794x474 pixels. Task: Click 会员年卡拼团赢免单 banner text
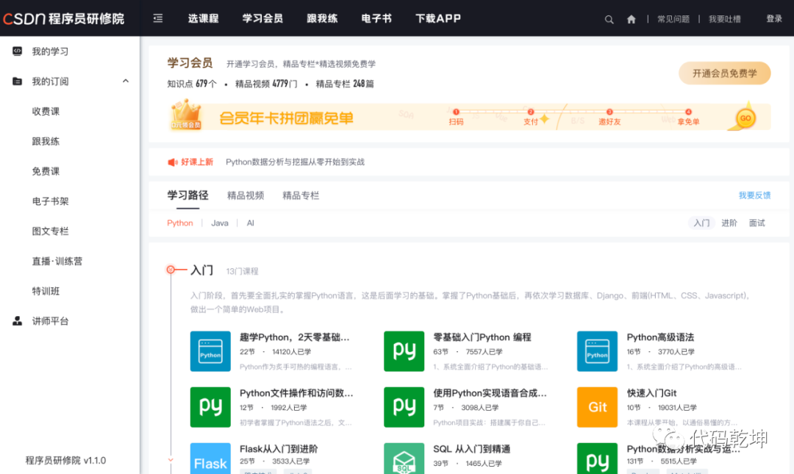(286, 118)
